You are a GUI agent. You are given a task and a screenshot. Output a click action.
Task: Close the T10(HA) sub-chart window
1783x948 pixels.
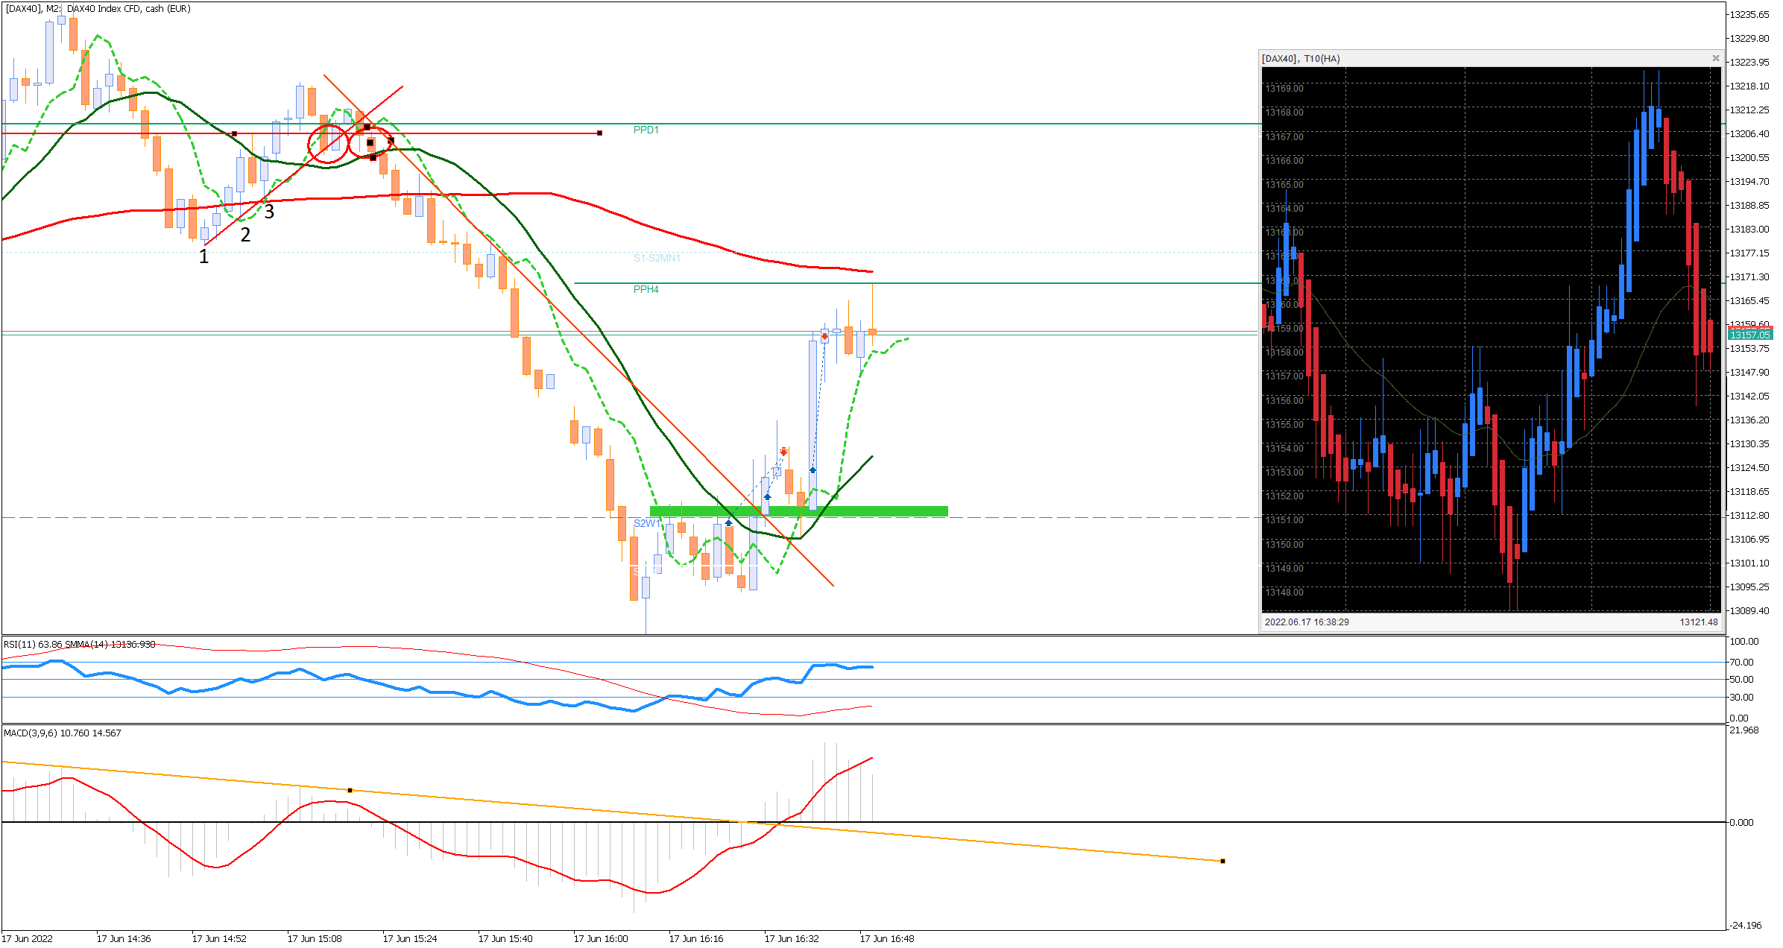pyautogui.click(x=1715, y=58)
